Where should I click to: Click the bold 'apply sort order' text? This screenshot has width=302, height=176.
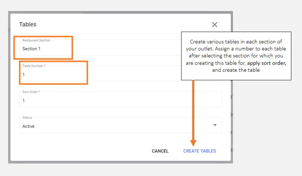pyautogui.click(x=266, y=63)
